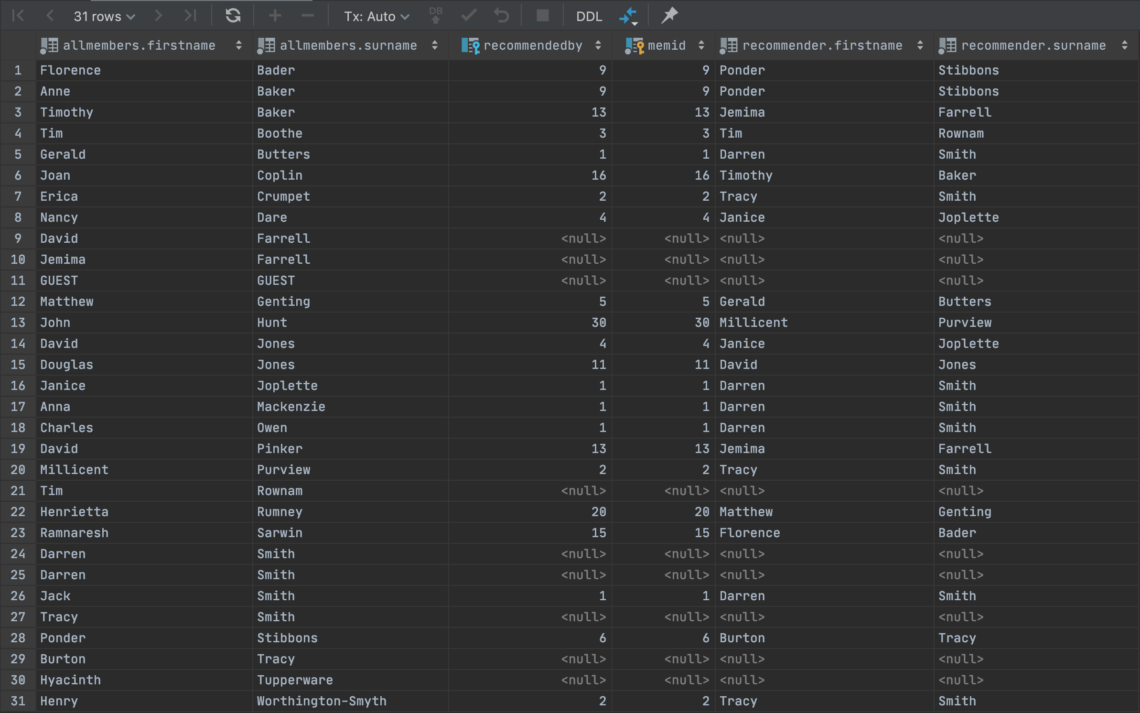Click the Cancel Running Statements stop icon
The image size is (1140, 713).
point(542,16)
